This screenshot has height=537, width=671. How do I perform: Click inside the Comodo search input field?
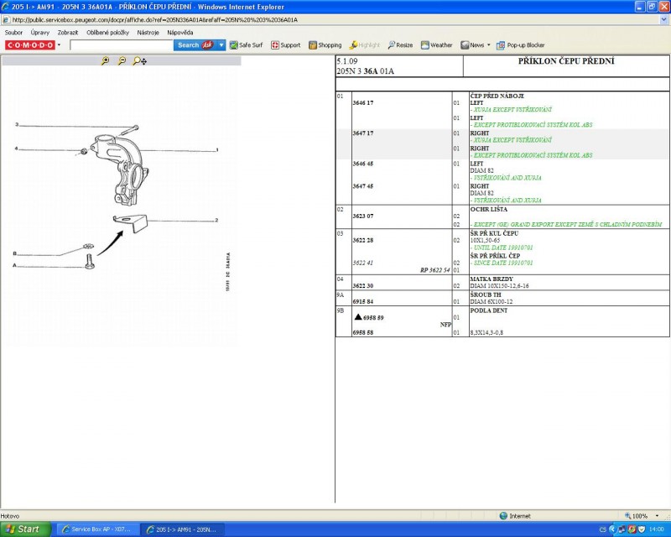point(121,45)
